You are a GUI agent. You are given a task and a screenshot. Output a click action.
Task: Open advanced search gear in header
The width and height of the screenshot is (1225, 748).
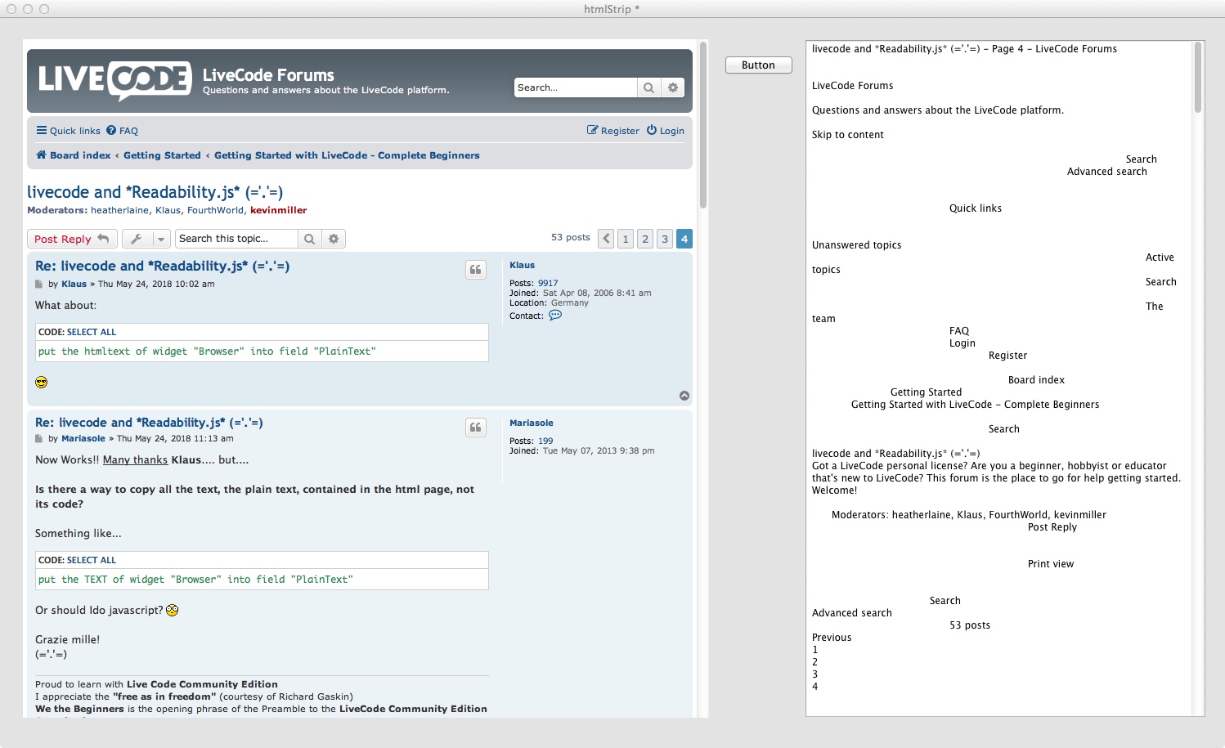[x=673, y=88]
